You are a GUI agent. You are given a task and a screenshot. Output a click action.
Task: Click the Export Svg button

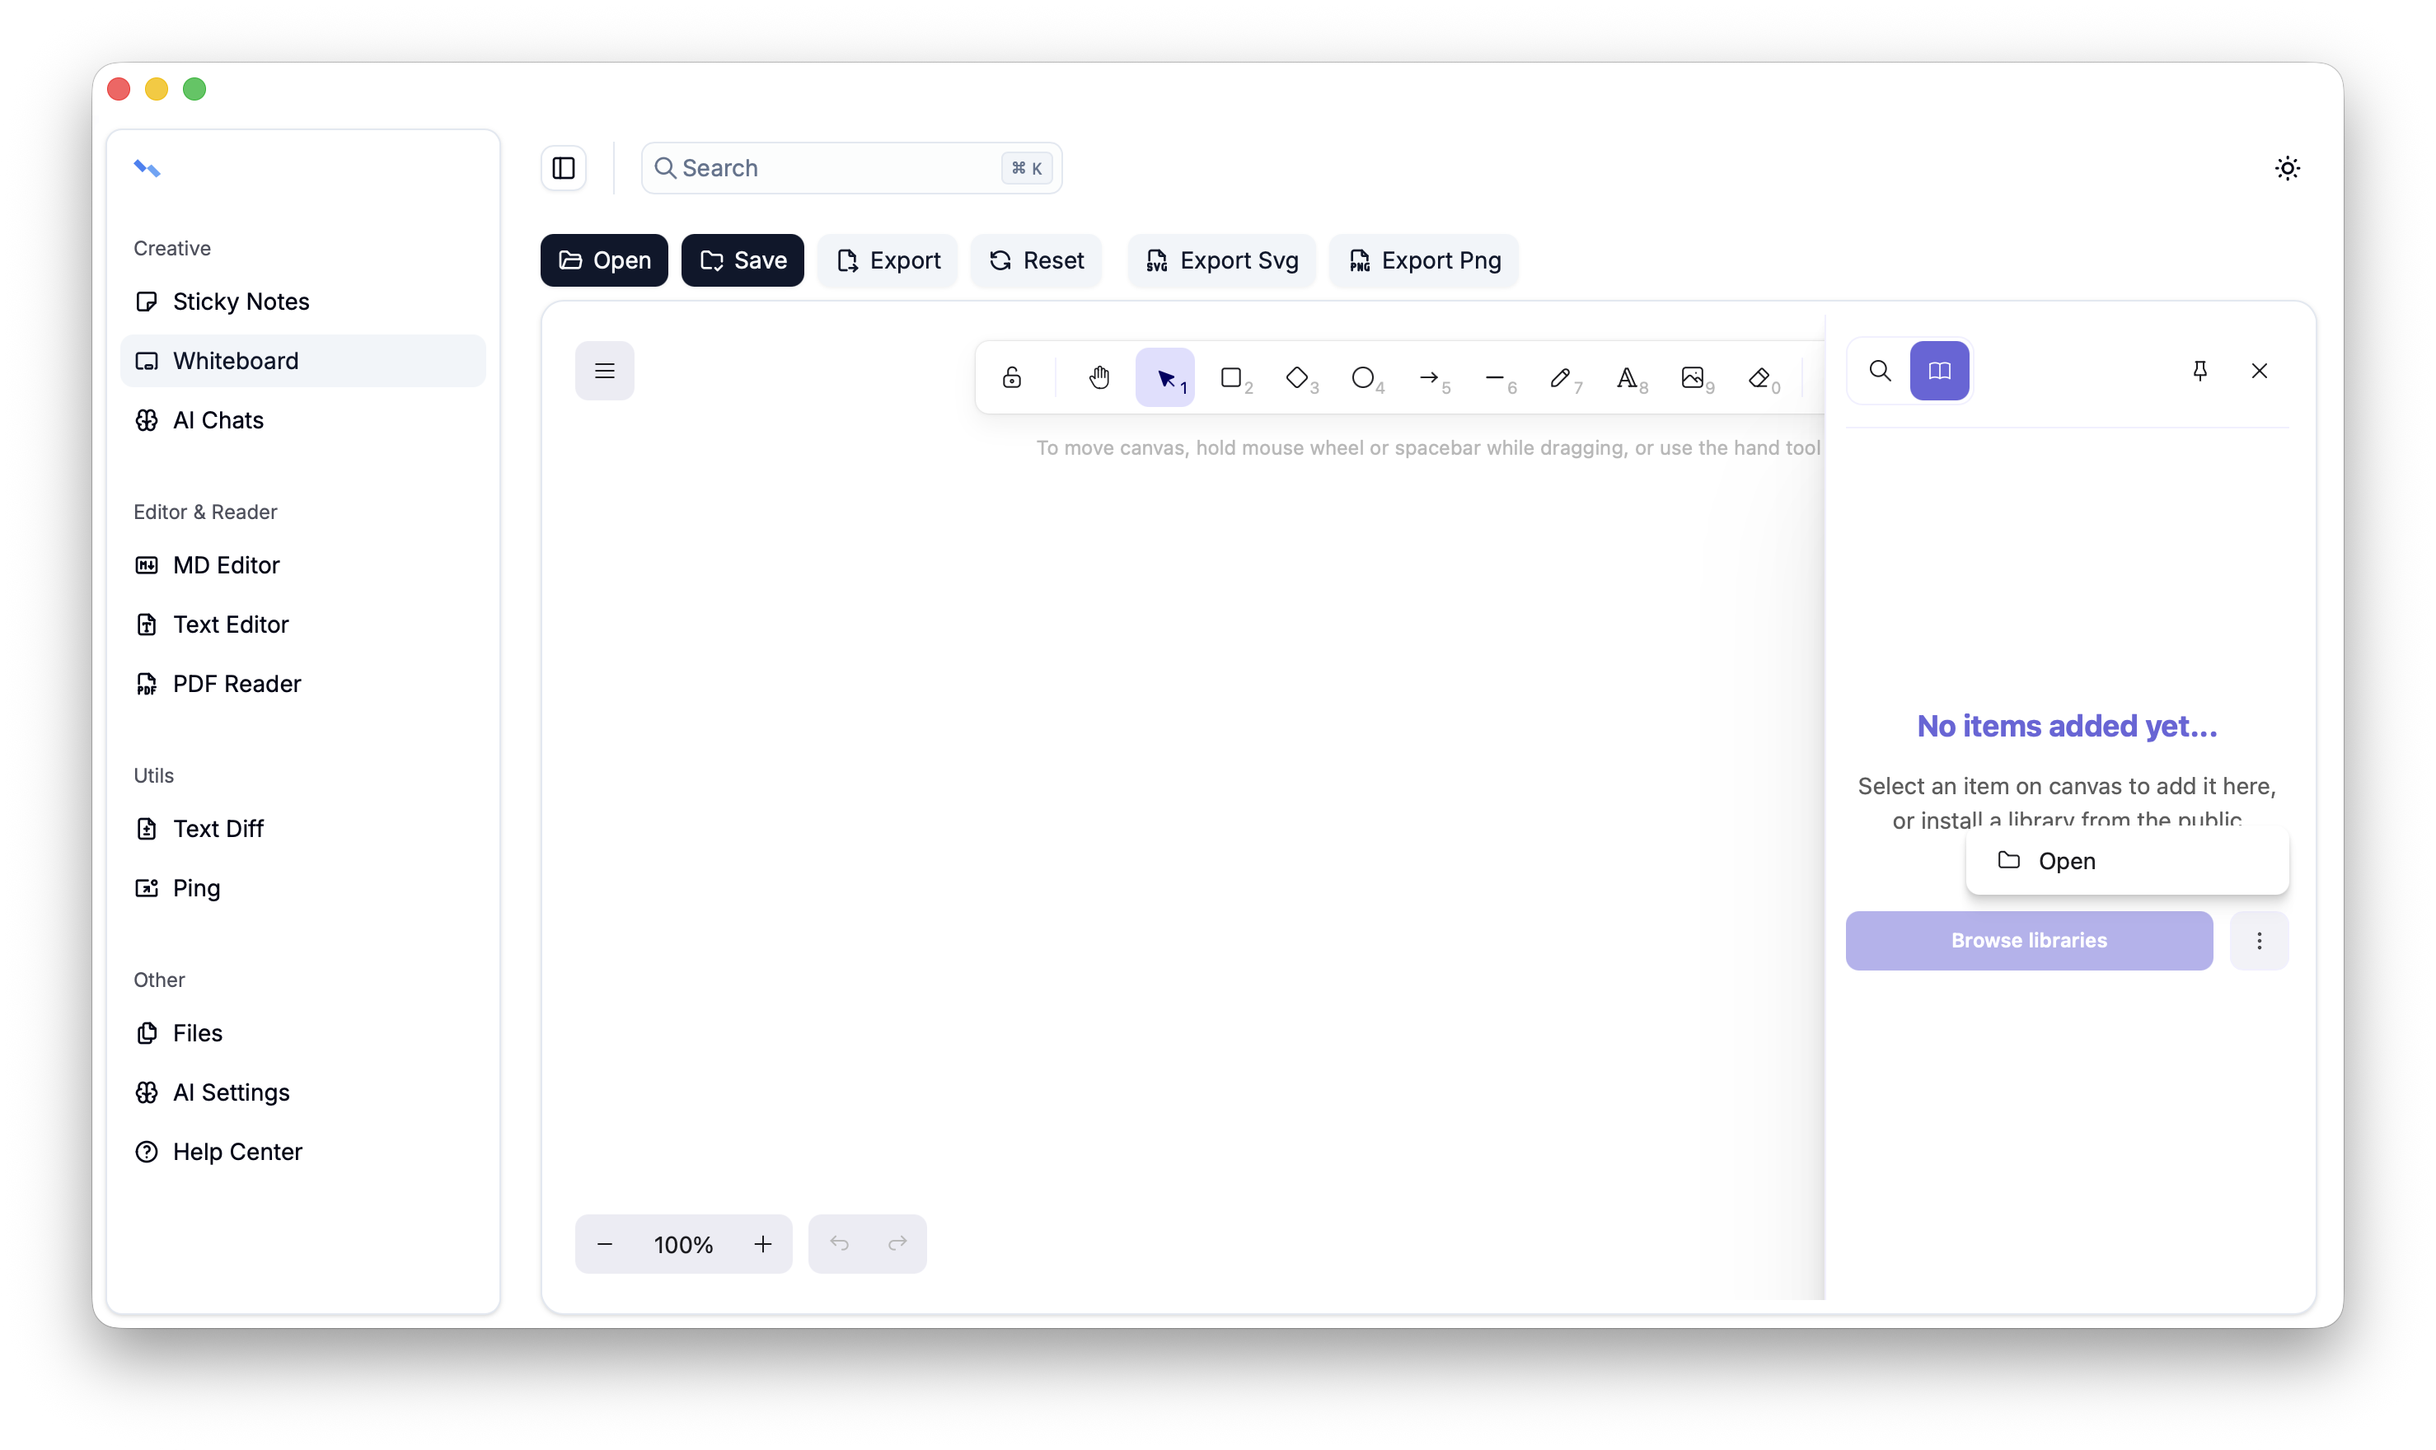1221,261
